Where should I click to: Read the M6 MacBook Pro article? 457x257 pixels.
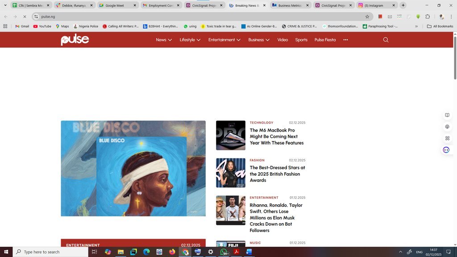(x=277, y=137)
